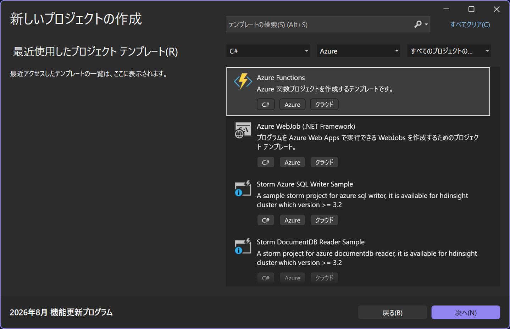Click the 戻る(B) button
The height and width of the screenshot is (329, 510).
(392, 312)
